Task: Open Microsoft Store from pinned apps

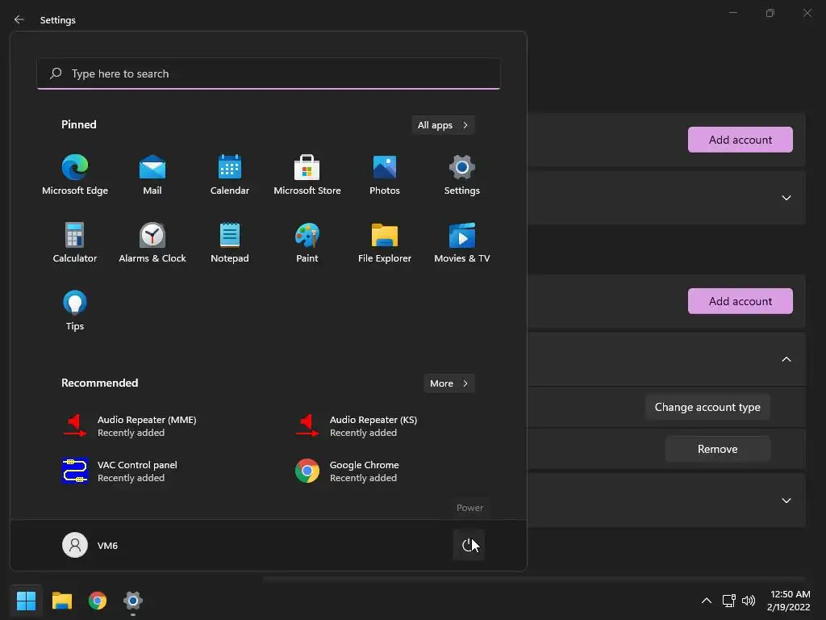Action: tap(307, 175)
